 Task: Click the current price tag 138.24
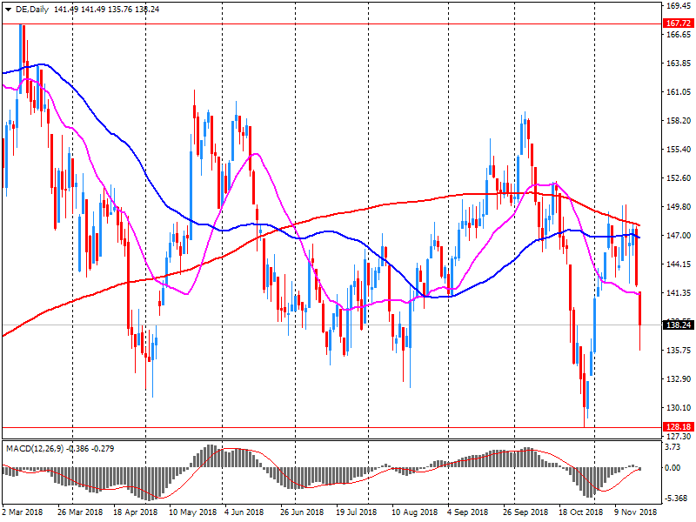click(x=679, y=325)
